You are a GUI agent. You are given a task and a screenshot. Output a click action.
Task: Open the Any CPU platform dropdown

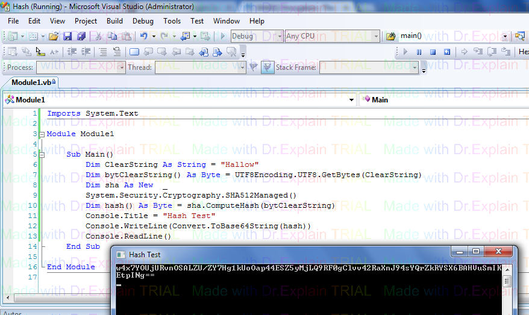tap(333, 36)
